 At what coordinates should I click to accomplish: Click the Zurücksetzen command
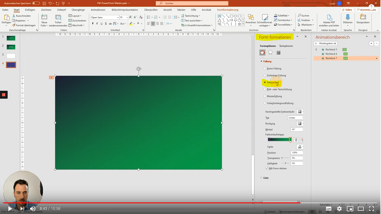coord(77,21)
